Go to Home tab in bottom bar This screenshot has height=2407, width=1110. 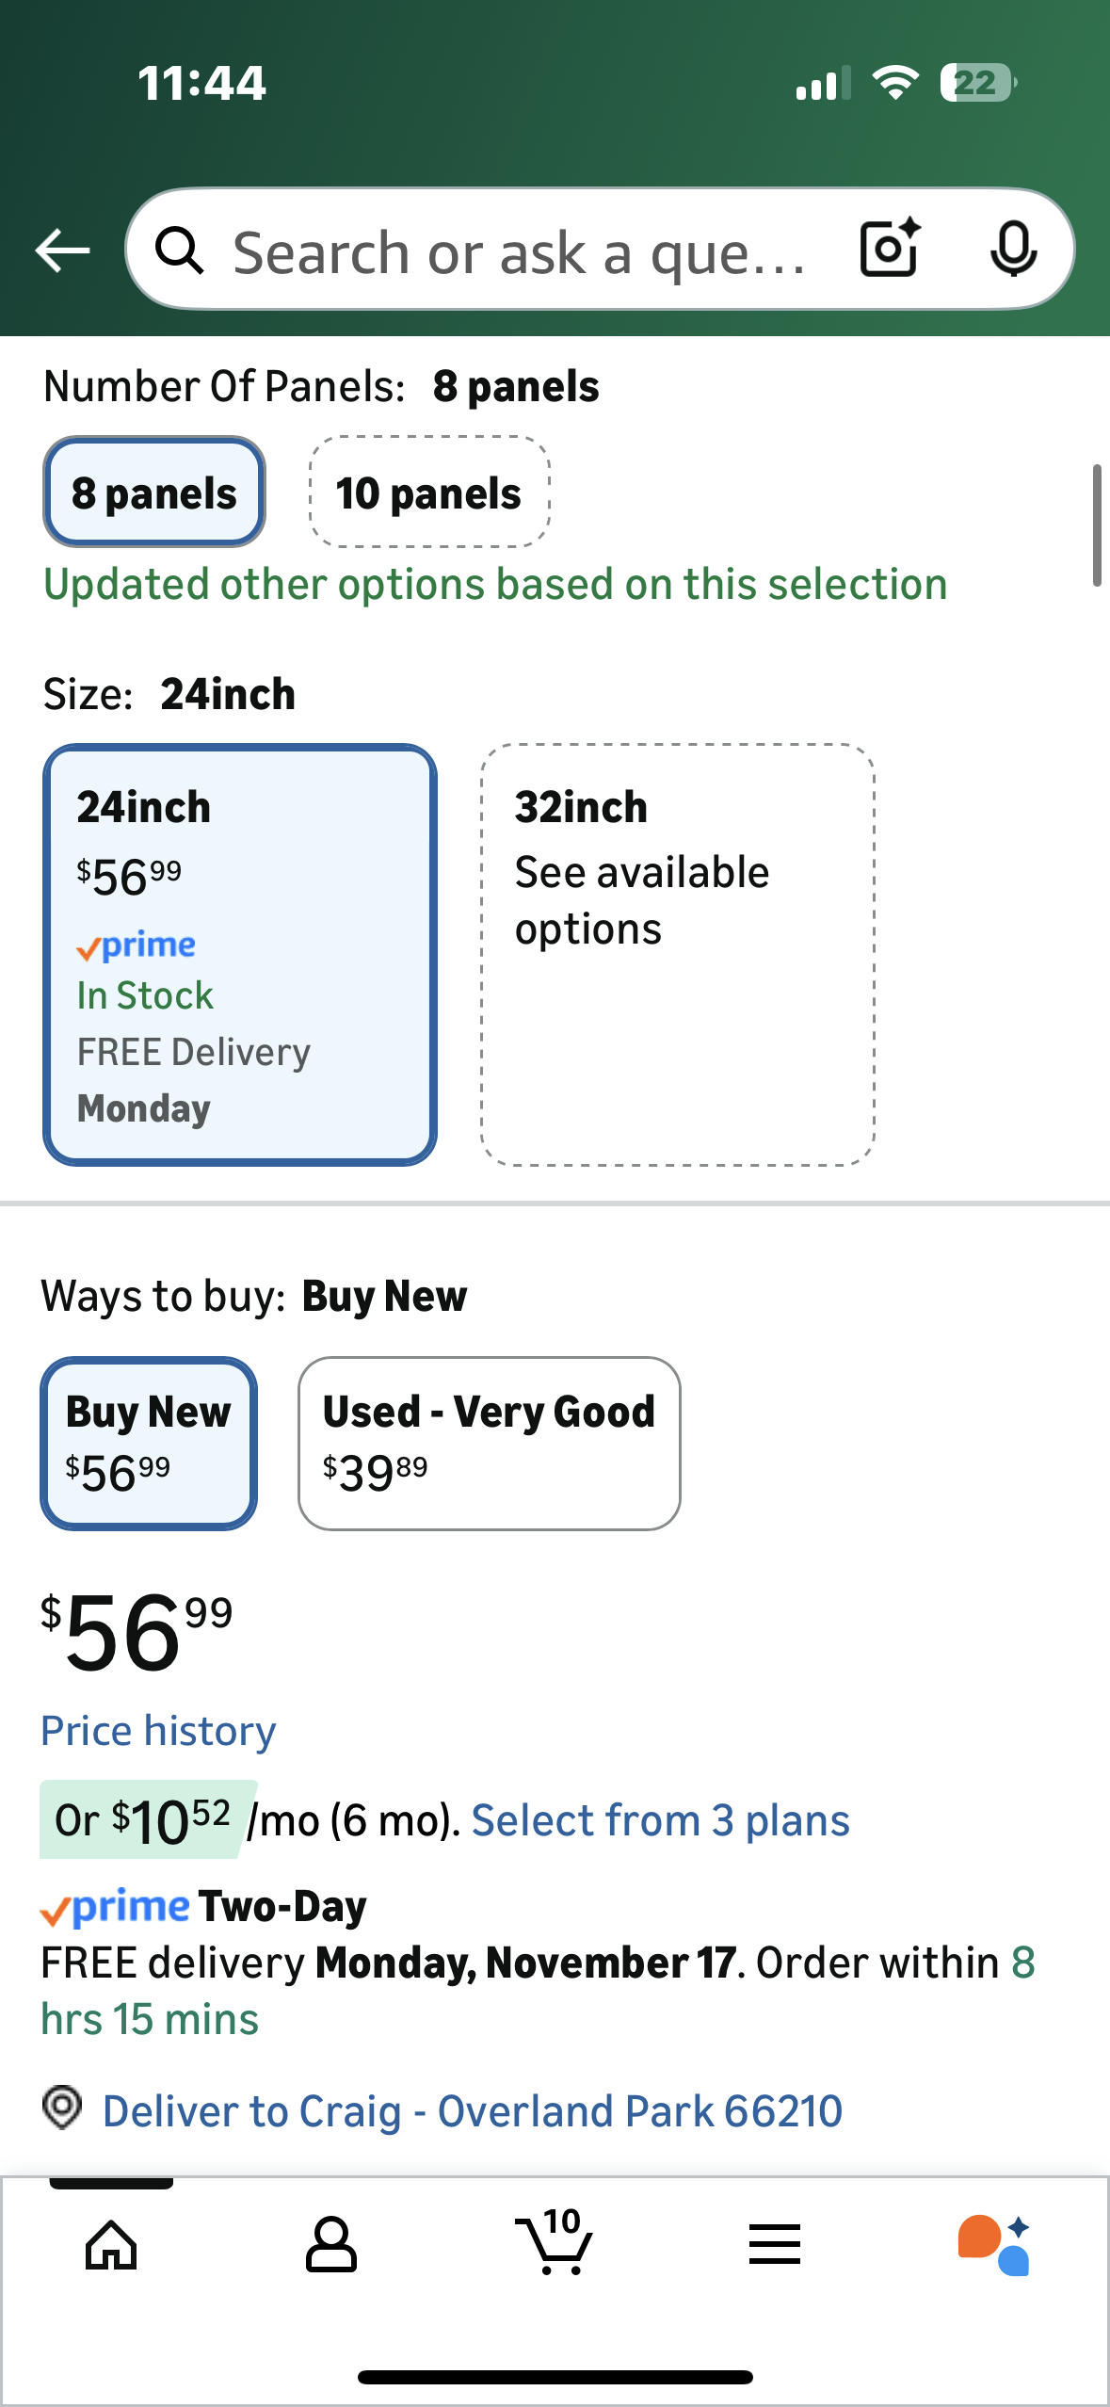pos(111,2245)
